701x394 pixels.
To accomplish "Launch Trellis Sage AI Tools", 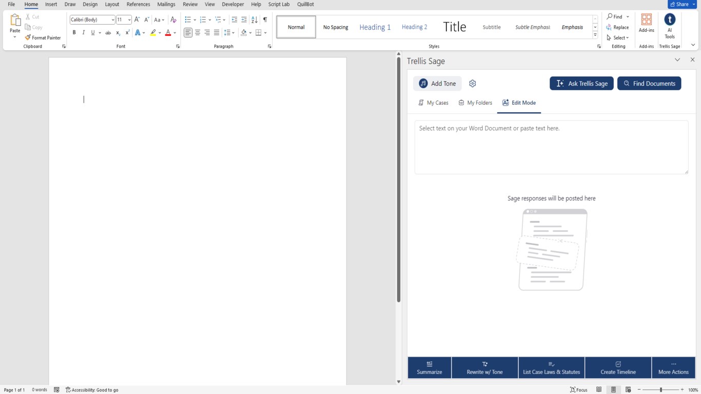I will pos(670,26).
